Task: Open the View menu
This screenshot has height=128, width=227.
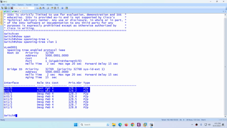Action: [x=13, y=5]
